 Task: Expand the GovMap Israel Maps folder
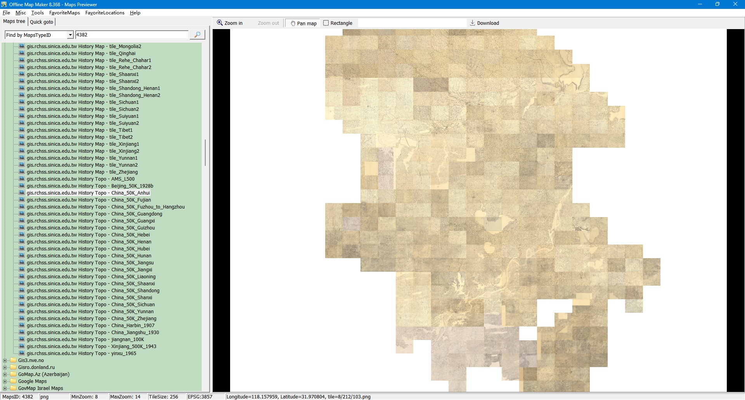tap(5, 388)
